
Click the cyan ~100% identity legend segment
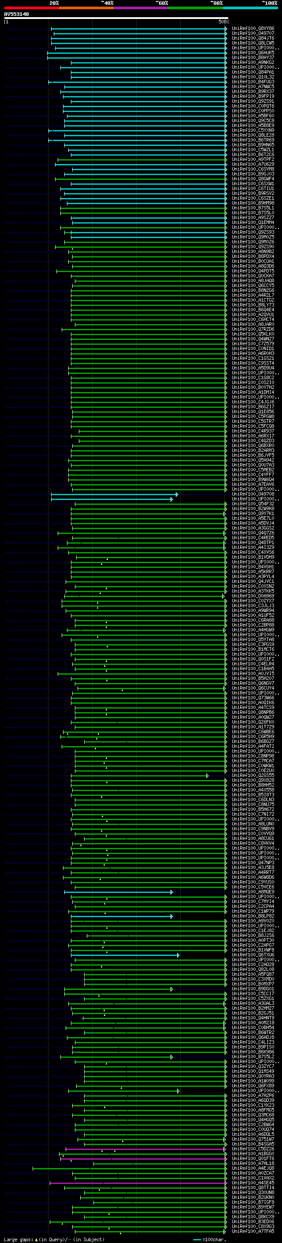[250, 8]
